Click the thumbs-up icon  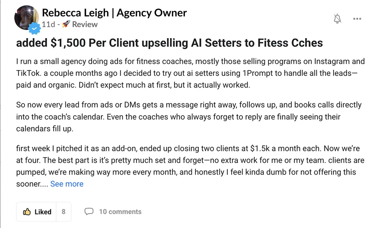[x=27, y=212]
